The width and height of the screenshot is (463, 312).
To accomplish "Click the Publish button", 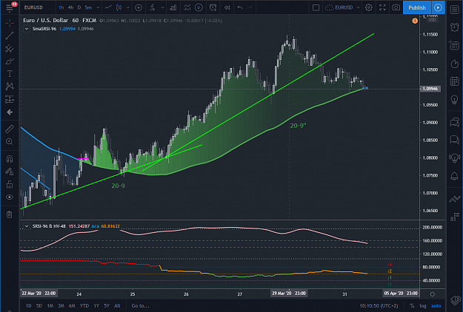I will click(417, 7).
